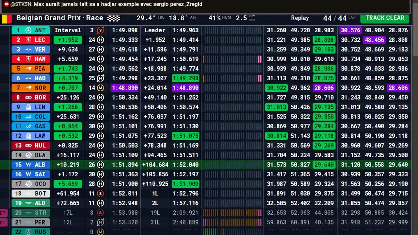This screenshot has height=235, width=418.
Task: Click the tyre icon in HUL's row
Action: pyautogui.click(x=101, y=146)
